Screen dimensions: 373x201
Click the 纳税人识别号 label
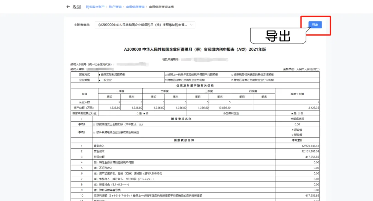(93, 64)
